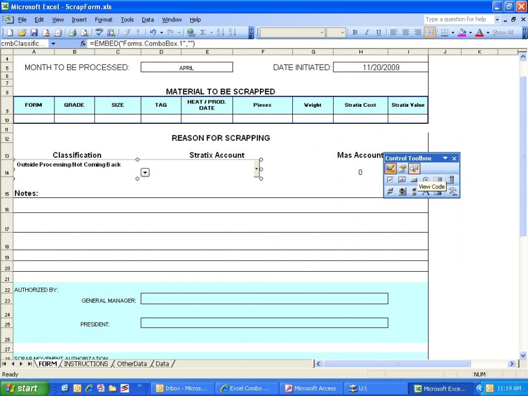Select Check Box control in Control Toolbox
The width and height of the screenshot is (528, 396).
(x=390, y=180)
